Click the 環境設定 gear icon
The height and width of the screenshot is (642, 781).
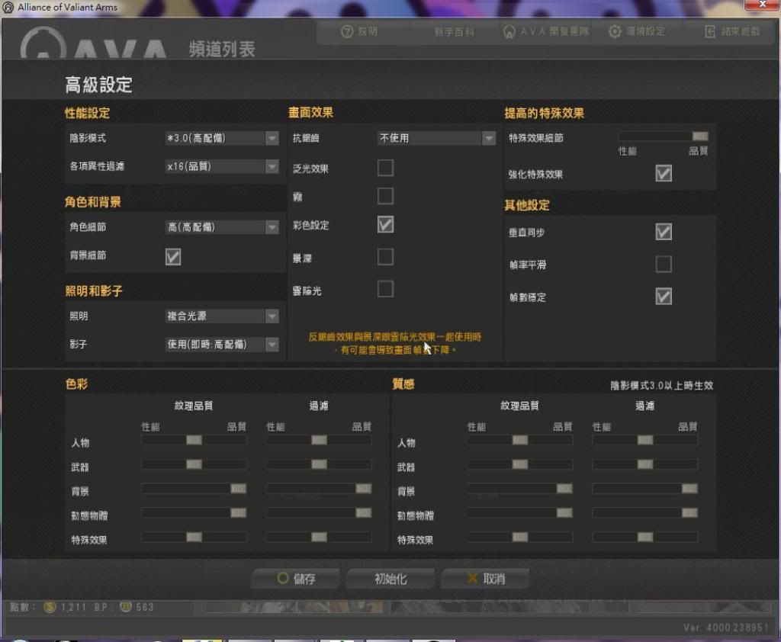click(615, 32)
